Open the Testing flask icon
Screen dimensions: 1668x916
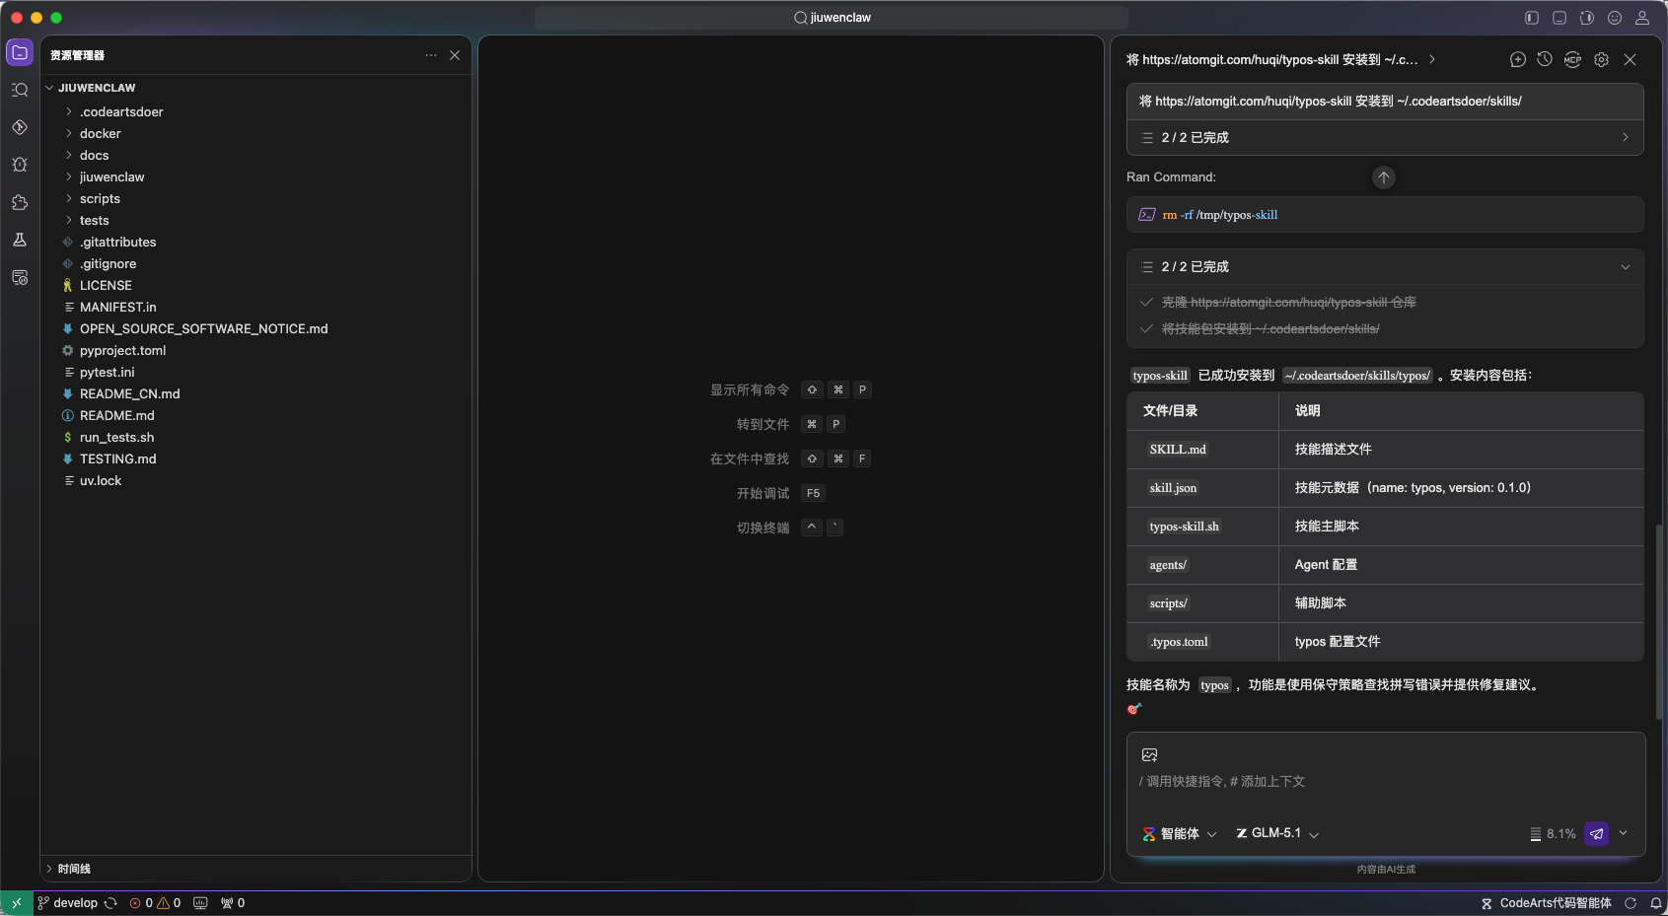coord(20,240)
